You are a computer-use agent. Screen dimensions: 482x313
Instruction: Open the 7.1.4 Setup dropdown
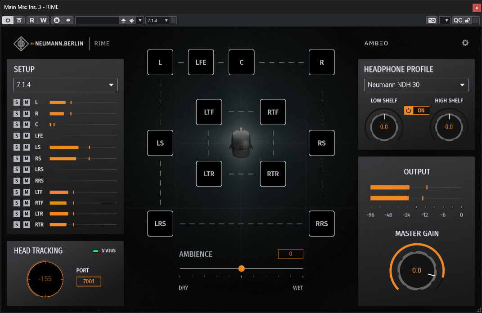(65, 85)
